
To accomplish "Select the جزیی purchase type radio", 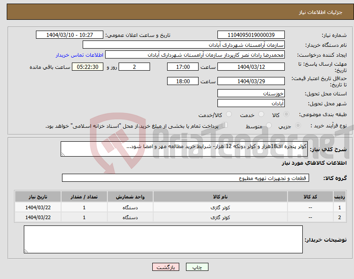I will pyautogui.click(x=298, y=125).
